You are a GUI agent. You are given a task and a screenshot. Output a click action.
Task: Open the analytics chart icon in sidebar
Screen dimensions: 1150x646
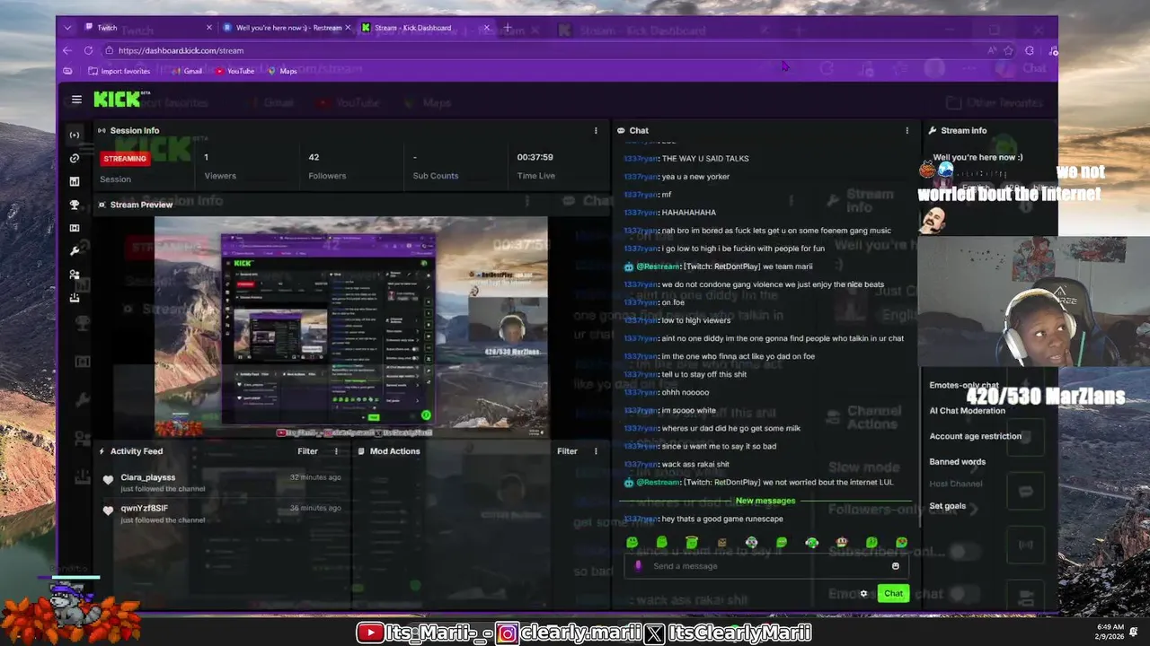75,181
